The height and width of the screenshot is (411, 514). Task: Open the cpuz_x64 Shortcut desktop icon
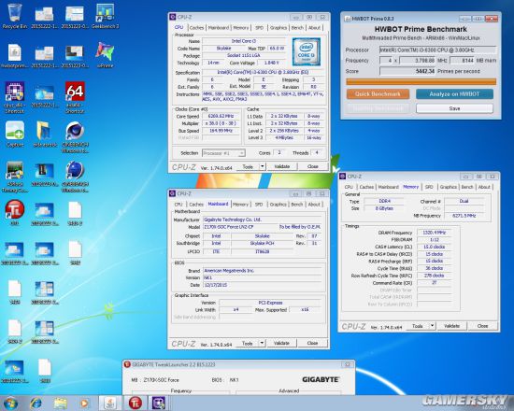[14, 97]
